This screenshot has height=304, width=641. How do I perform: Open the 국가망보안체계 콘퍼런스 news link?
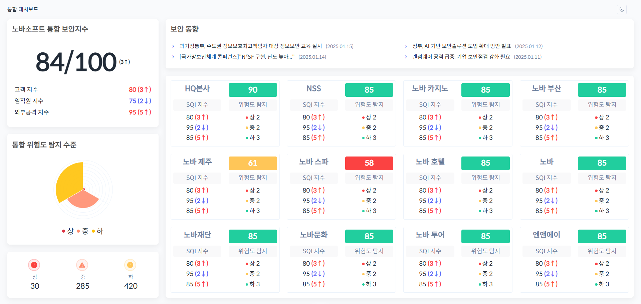point(237,57)
